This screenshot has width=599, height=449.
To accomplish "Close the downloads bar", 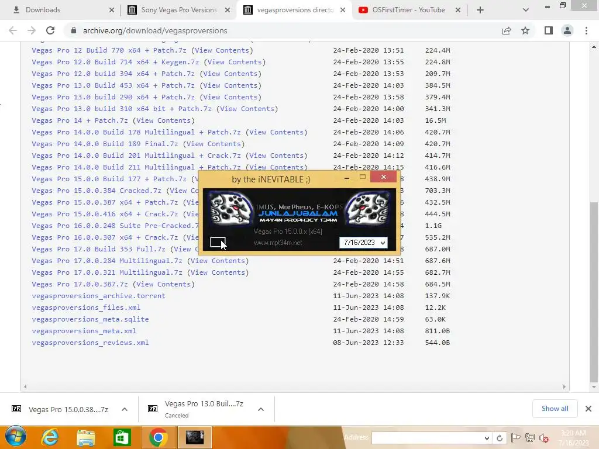I will [x=588, y=409].
